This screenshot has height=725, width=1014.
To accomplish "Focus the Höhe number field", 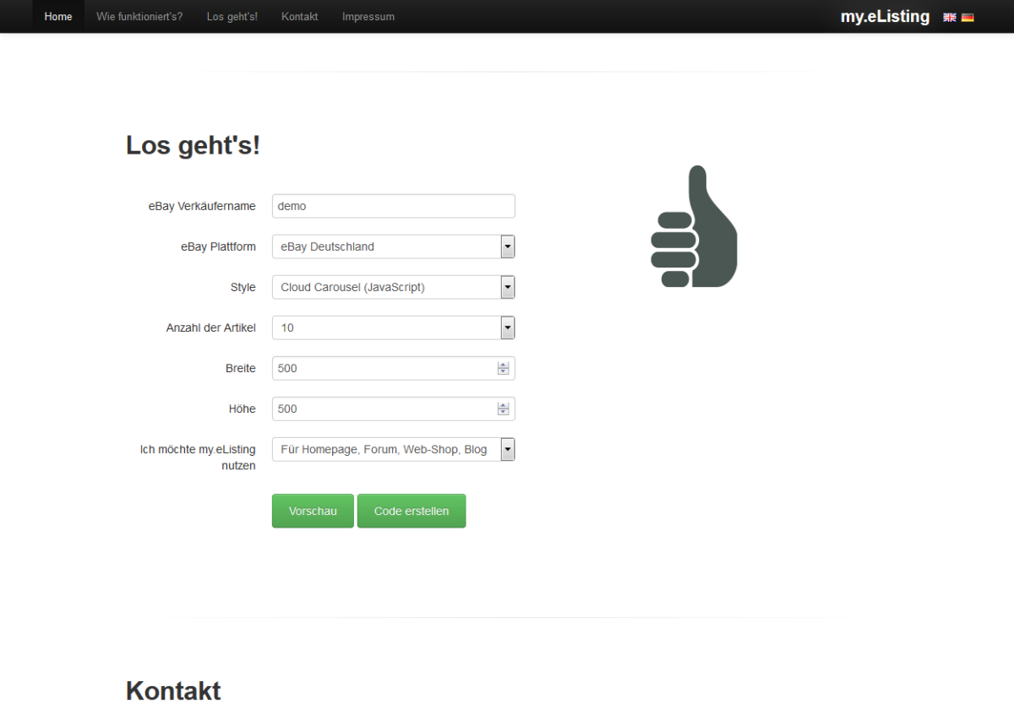I will [x=394, y=408].
